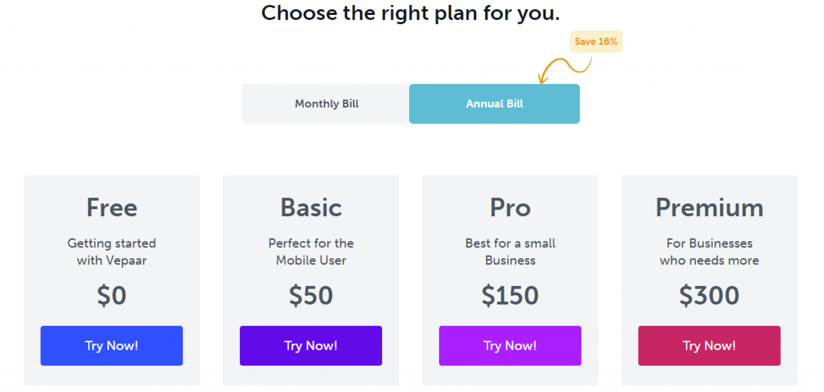Switch to Monthly Bill pricing

(325, 104)
